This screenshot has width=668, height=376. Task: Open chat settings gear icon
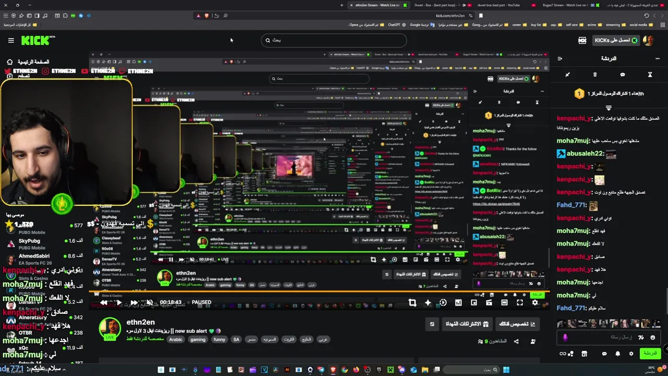tap(631, 354)
